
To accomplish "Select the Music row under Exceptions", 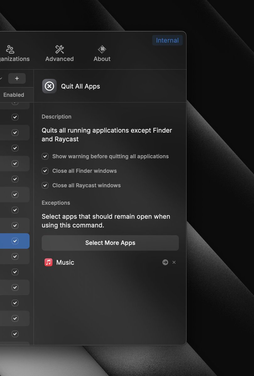I will pyautogui.click(x=94, y=262).
